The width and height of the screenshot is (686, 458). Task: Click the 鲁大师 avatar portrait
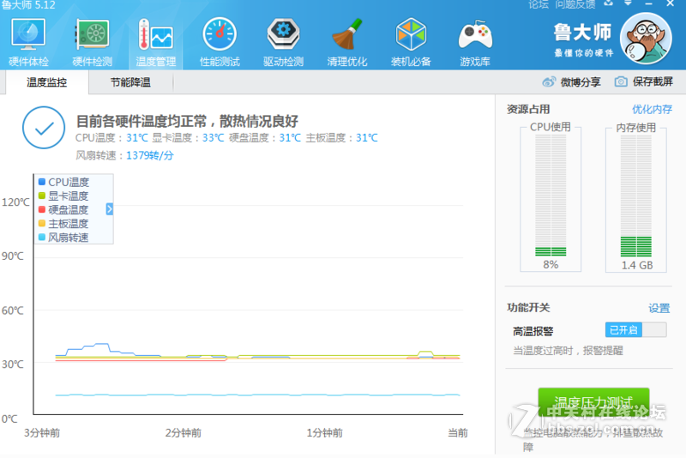click(x=646, y=39)
